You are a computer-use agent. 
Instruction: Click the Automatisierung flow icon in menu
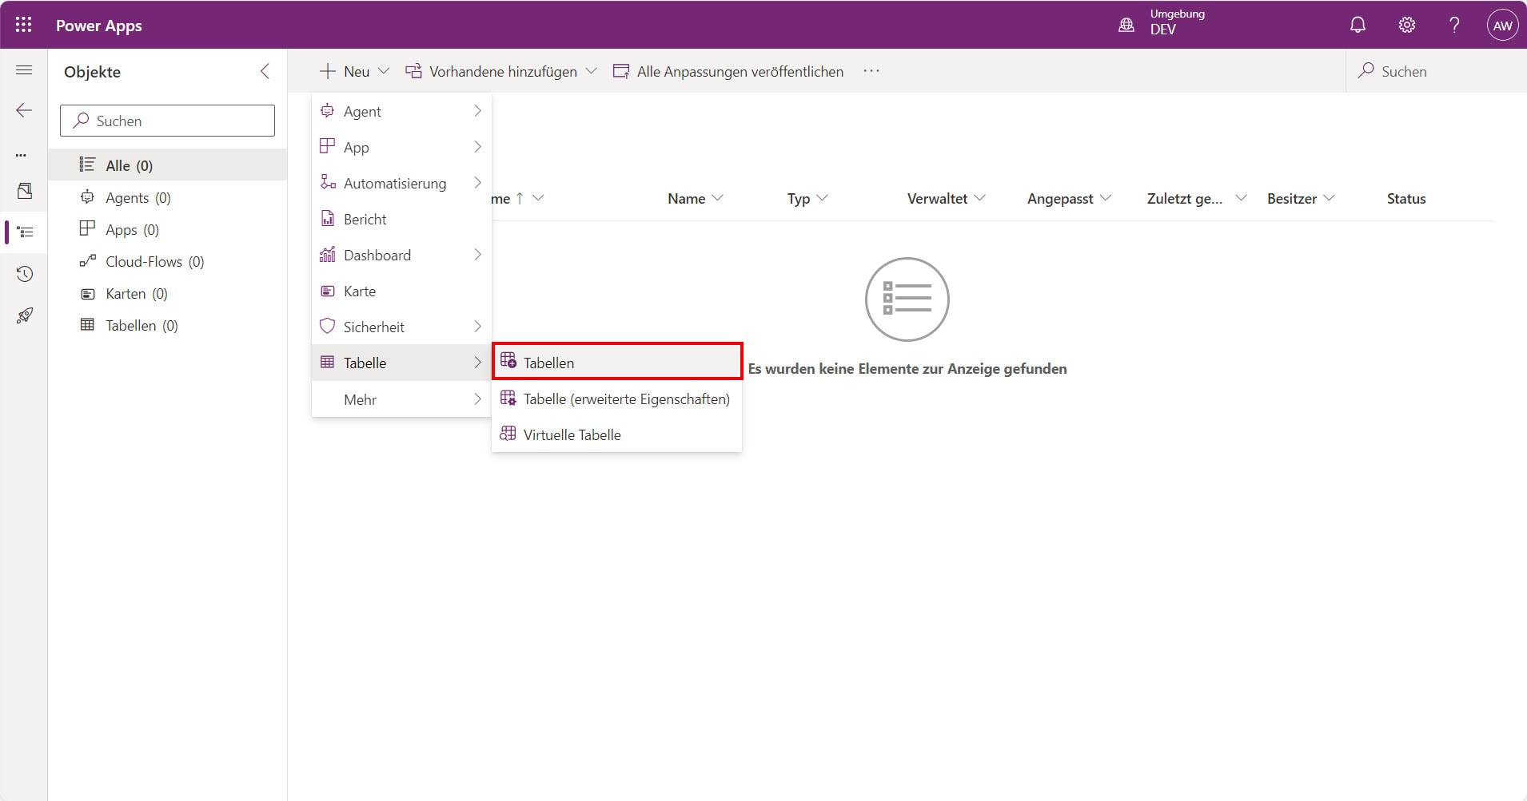point(327,182)
